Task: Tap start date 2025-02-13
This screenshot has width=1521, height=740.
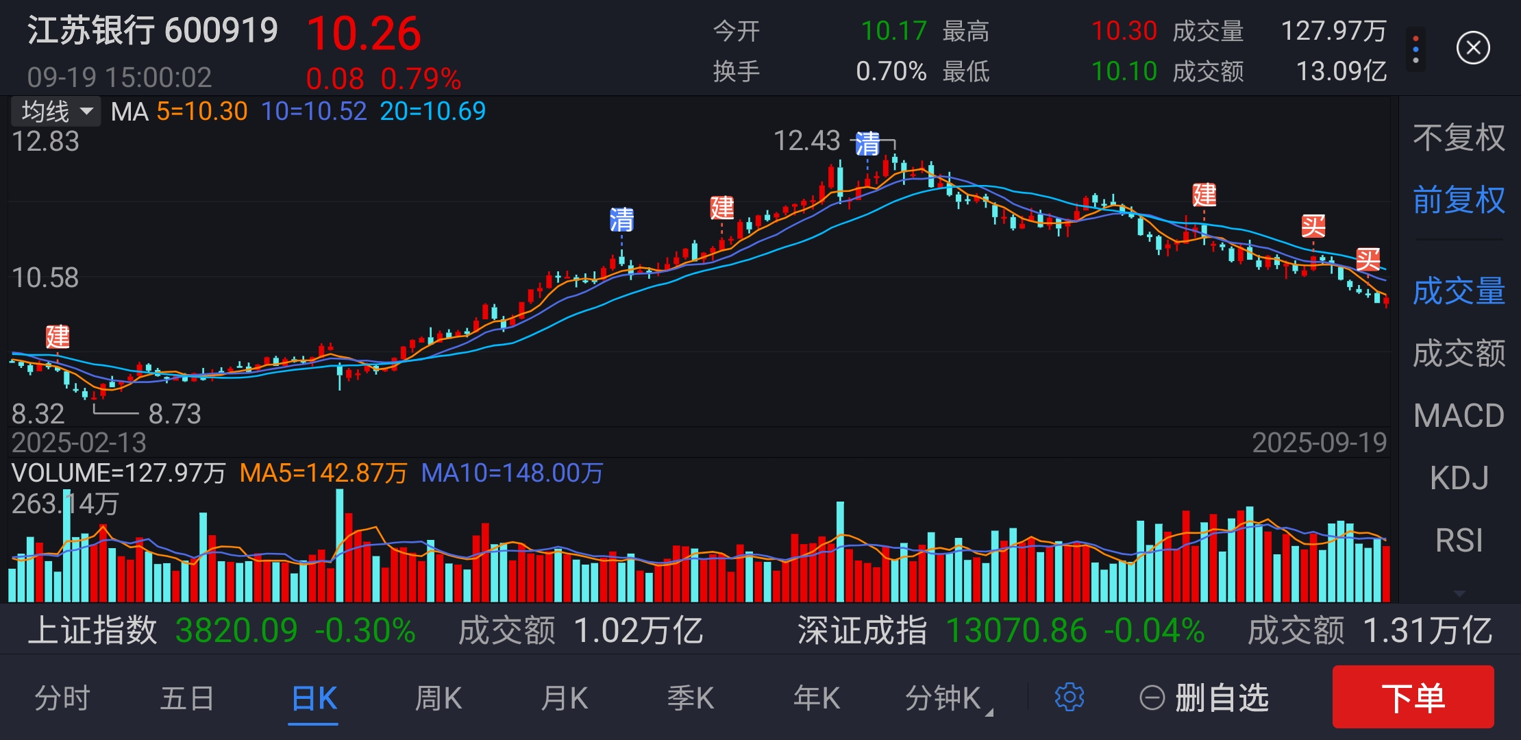Action: click(x=79, y=443)
